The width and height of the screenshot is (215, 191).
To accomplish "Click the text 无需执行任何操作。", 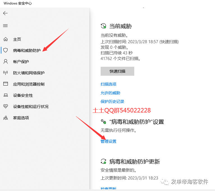I will point(119,130).
